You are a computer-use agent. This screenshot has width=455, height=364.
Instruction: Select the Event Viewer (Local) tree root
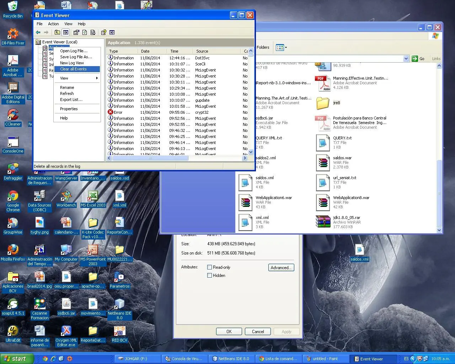59,42
